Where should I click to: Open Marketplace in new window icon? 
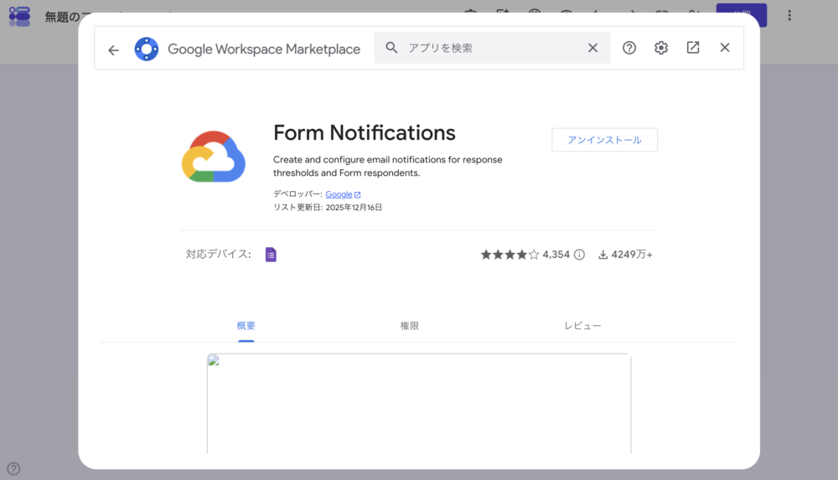tap(693, 48)
